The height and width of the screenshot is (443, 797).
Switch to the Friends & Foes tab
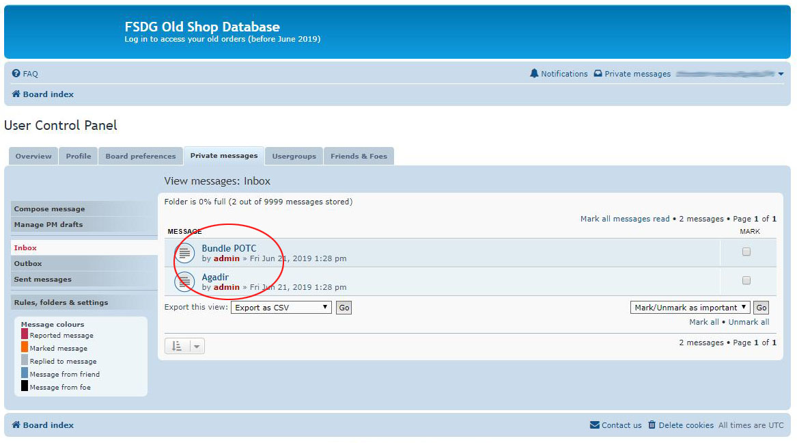tap(359, 156)
